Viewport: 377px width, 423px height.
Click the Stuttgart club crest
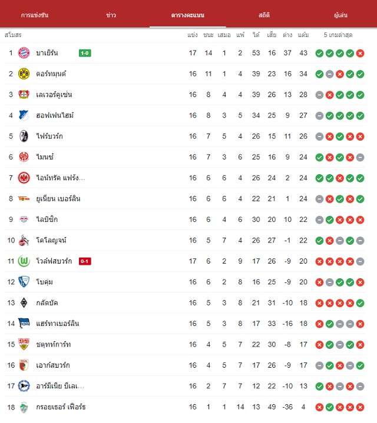pos(24,344)
